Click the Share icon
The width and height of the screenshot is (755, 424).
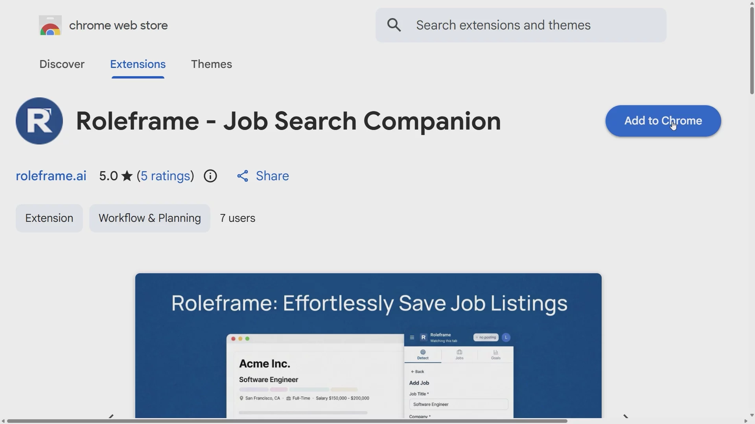click(x=243, y=176)
